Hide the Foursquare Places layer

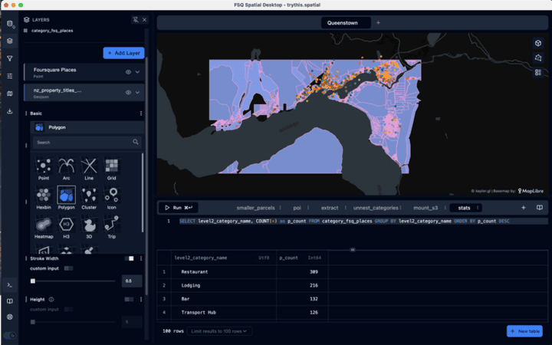(128, 71)
